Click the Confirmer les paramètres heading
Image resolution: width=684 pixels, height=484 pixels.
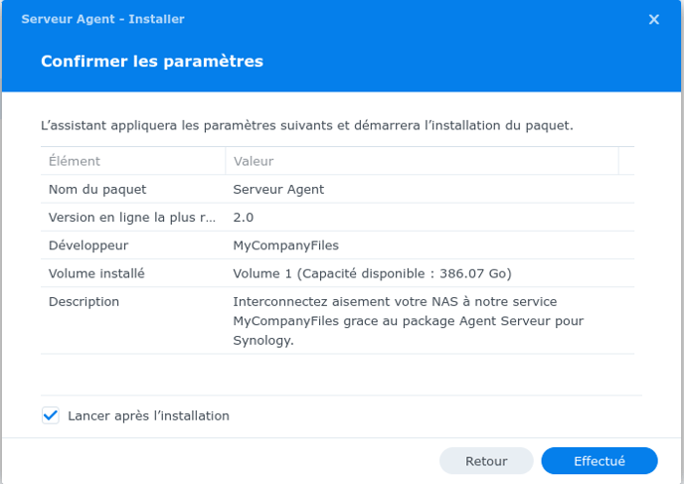pos(152,61)
